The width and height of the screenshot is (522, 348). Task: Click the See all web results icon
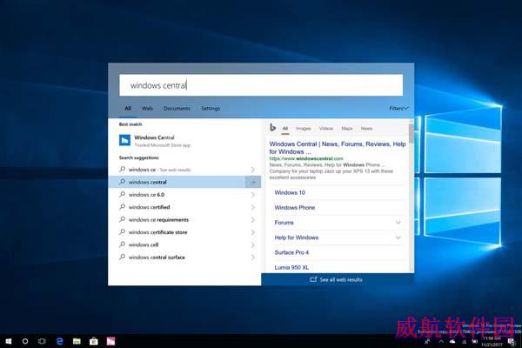tap(313, 279)
